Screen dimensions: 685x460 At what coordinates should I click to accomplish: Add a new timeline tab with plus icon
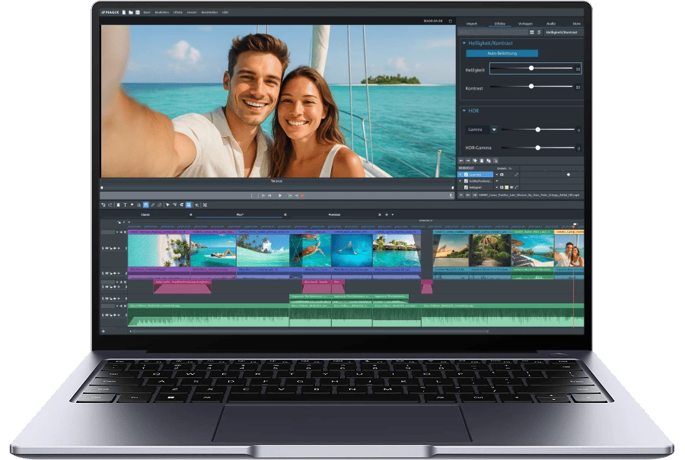click(386, 215)
